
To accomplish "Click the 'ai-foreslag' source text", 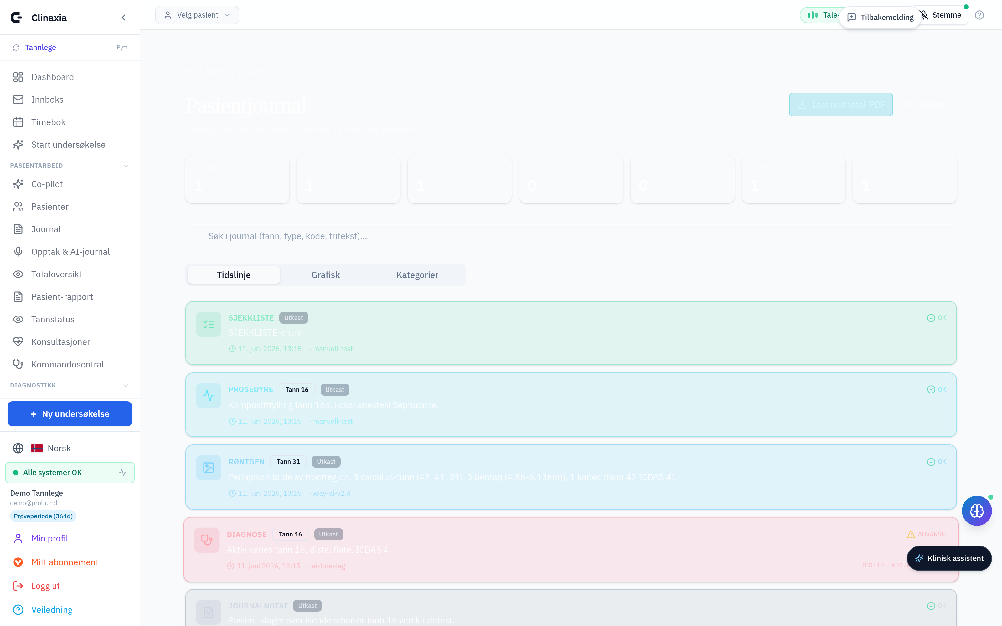I will 328,566.
